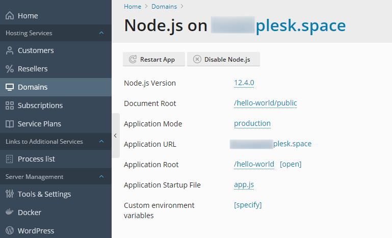This screenshot has height=238, width=392.
Task: Change the Node.js version 12.4.0
Action: pyautogui.click(x=244, y=83)
